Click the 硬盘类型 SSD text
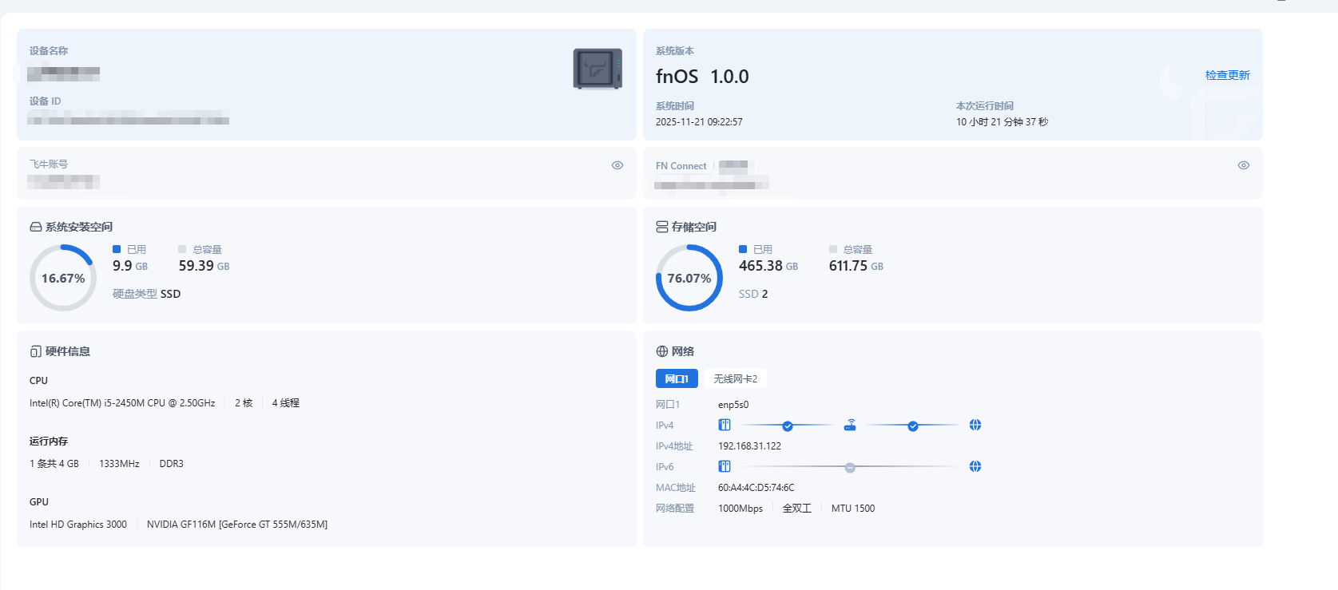 pyautogui.click(x=146, y=294)
